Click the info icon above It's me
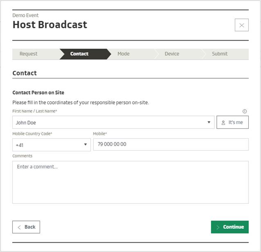The image size is (261, 252). coord(245,111)
